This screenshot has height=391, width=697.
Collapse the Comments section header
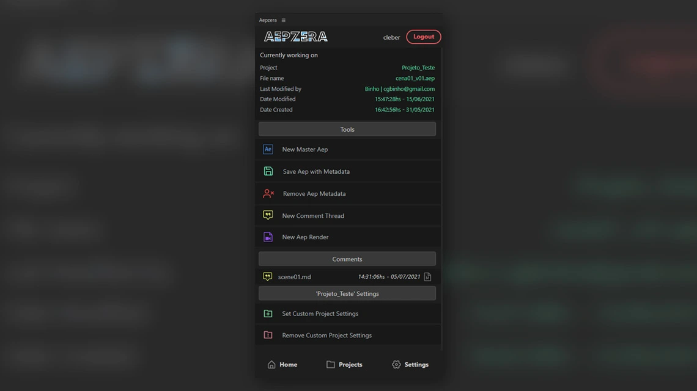click(x=347, y=259)
